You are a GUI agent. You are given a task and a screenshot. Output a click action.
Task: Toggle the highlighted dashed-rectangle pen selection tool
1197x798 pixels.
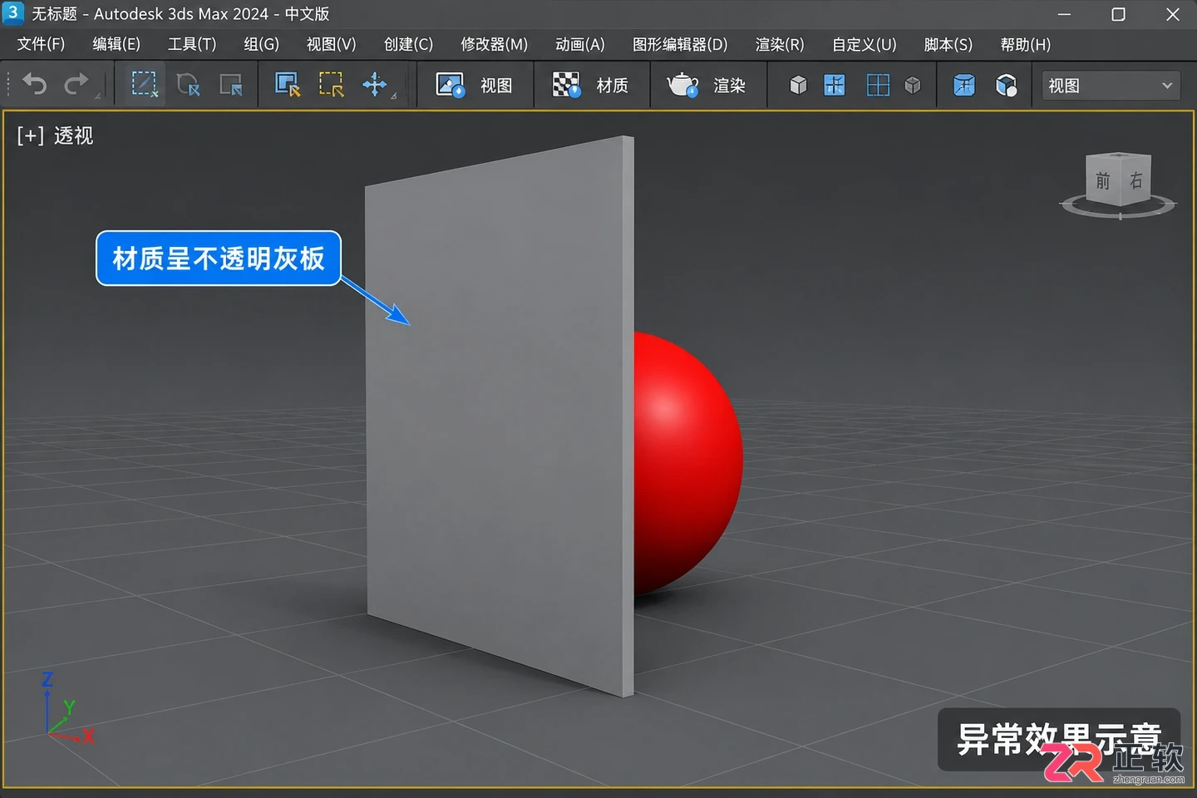click(x=145, y=84)
